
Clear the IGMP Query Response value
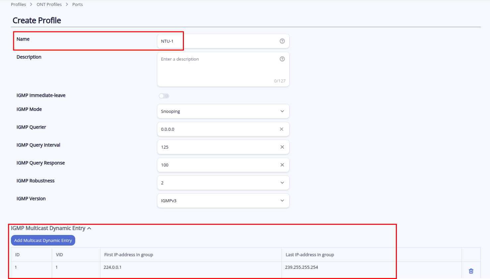pos(282,165)
